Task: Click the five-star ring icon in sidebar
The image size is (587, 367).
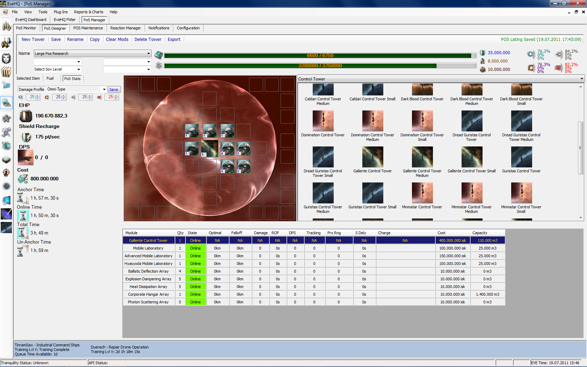Action: click(x=6, y=118)
